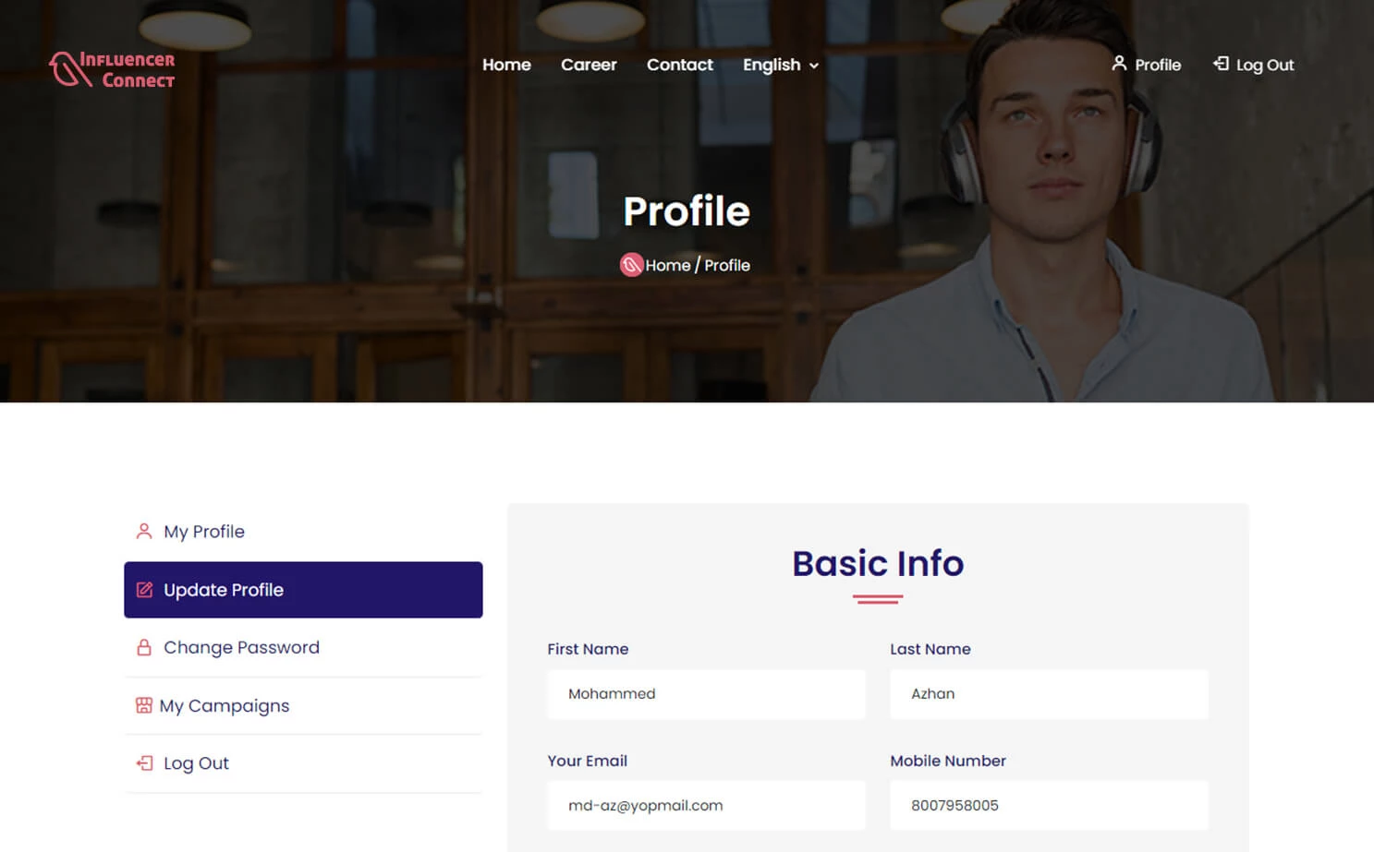Select Home in the top navigation

(x=506, y=65)
